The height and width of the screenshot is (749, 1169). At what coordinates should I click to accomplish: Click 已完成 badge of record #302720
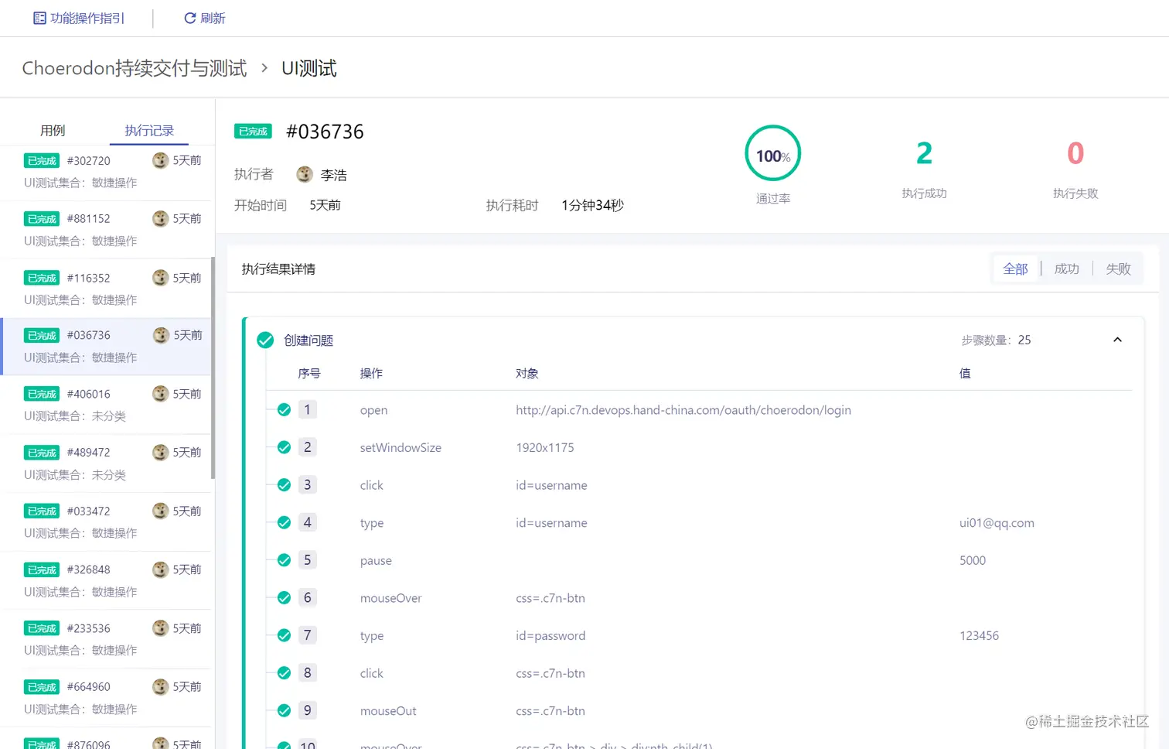(x=42, y=161)
